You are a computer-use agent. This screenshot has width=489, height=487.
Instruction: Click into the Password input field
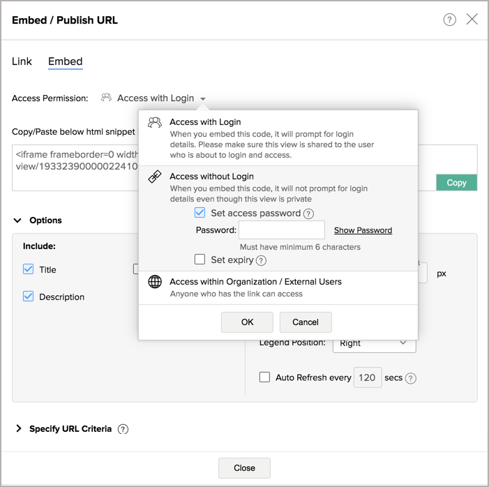point(281,230)
